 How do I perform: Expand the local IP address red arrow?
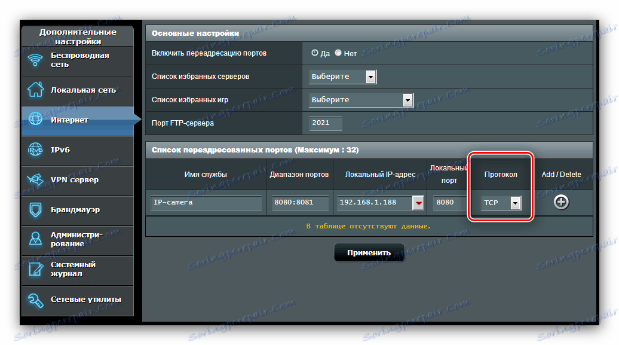418,203
